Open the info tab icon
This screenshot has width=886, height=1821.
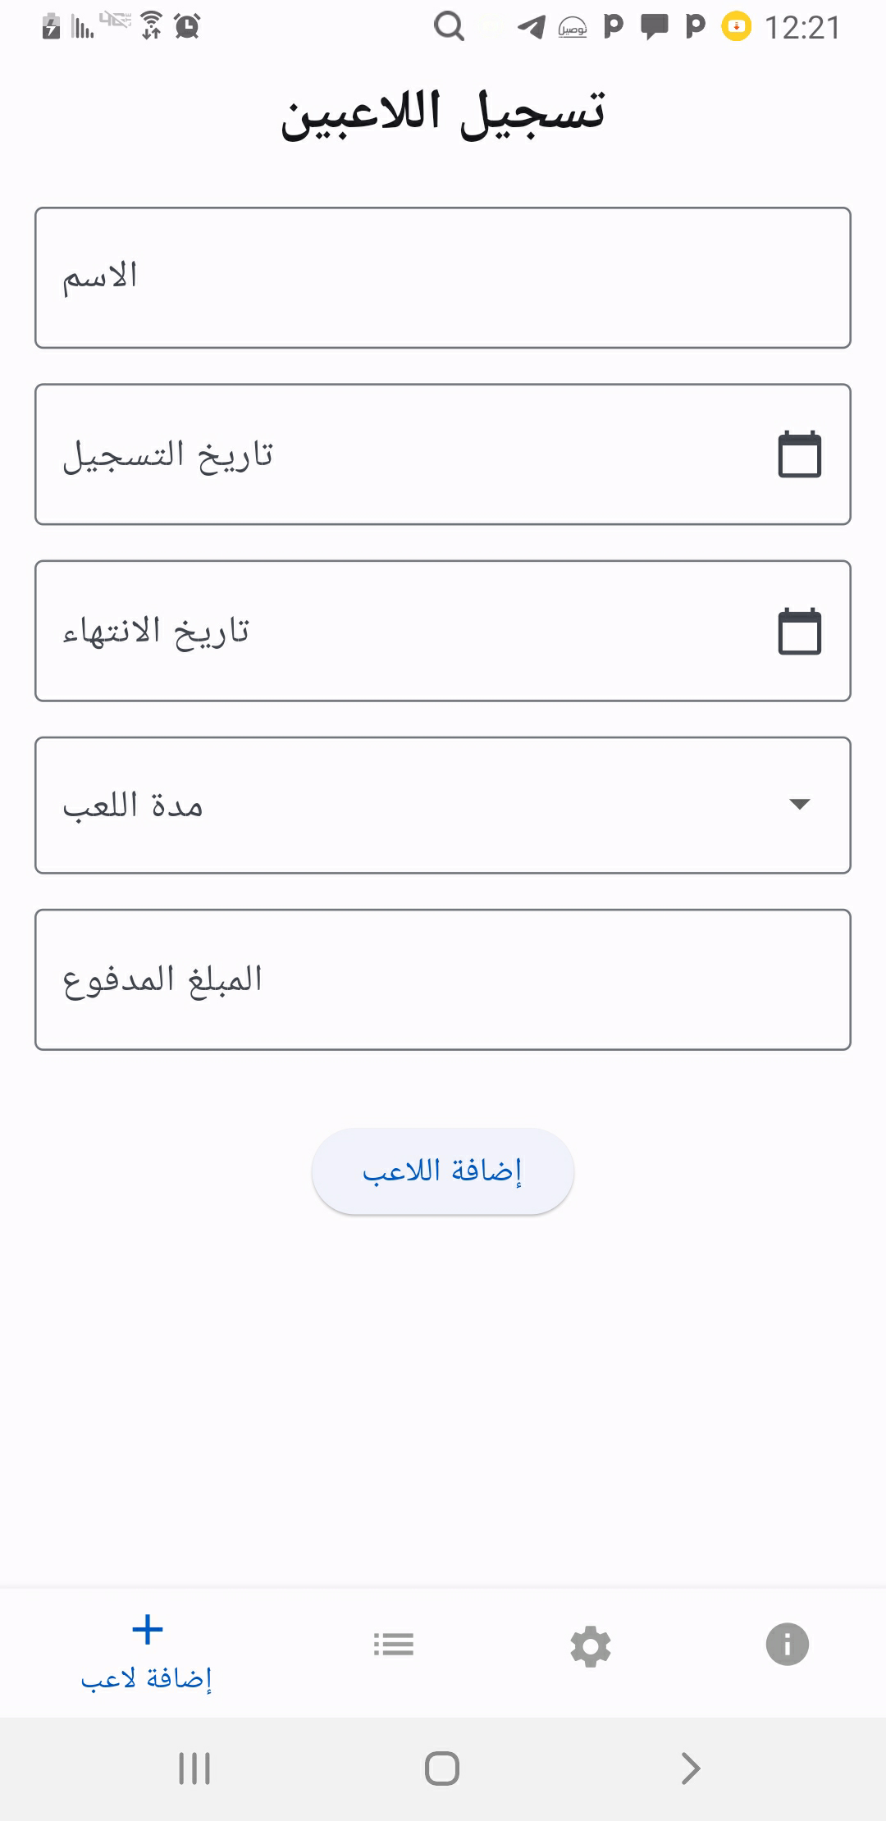coord(787,1644)
